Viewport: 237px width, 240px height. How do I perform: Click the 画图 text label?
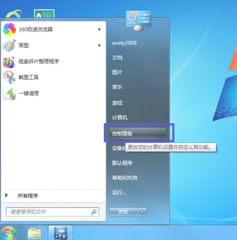[23, 46]
